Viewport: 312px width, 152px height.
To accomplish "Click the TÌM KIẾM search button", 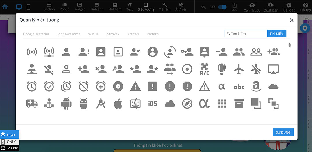I will (276, 34).
